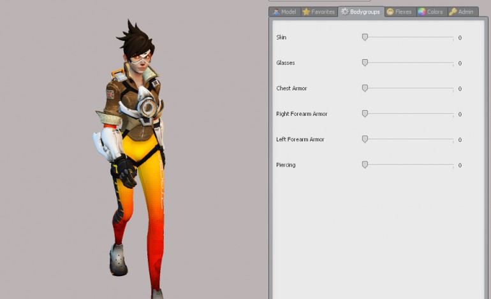Image resolution: width=491 pixels, height=299 pixels.
Task: Click the Piercing value number field
Action: coord(460,165)
